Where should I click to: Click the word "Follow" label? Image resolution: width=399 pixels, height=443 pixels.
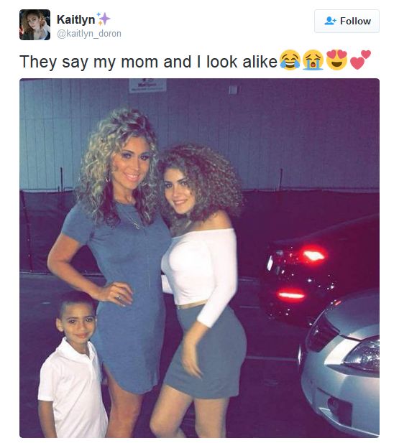(355, 22)
